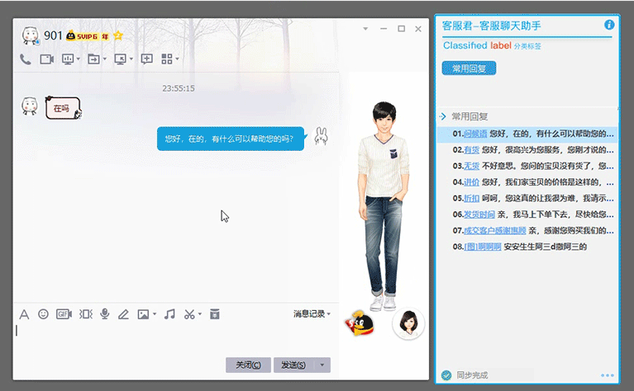Expand the remote desktop dropdown arrow
634x391 pixels.
click(x=131, y=59)
